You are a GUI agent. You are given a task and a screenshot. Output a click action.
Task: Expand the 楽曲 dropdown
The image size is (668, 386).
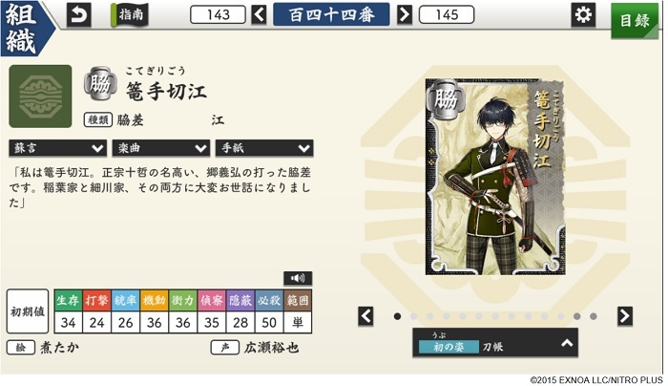(x=161, y=148)
